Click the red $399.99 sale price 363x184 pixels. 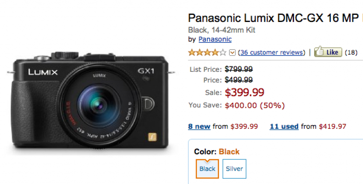coord(245,92)
